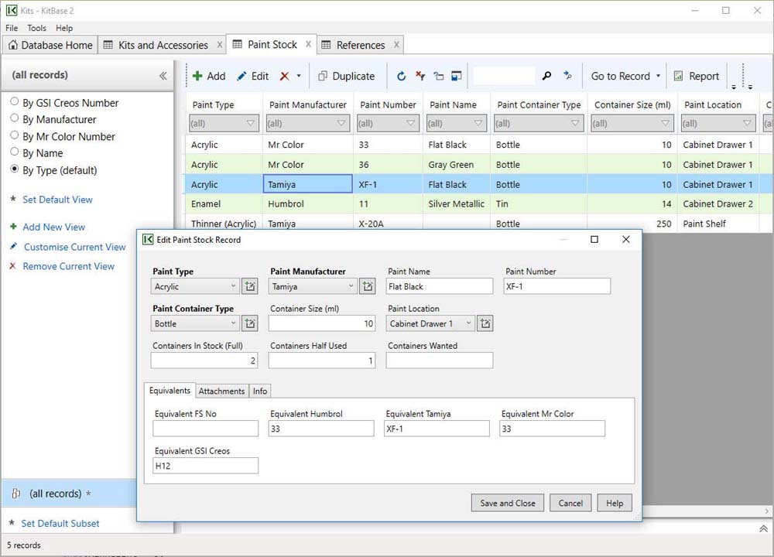Click the Duplicate record toolbar button
The width and height of the screenshot is (774, 557).
347,76
